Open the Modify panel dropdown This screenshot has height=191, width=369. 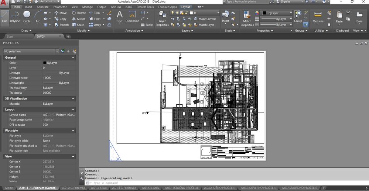pos(83,31)
